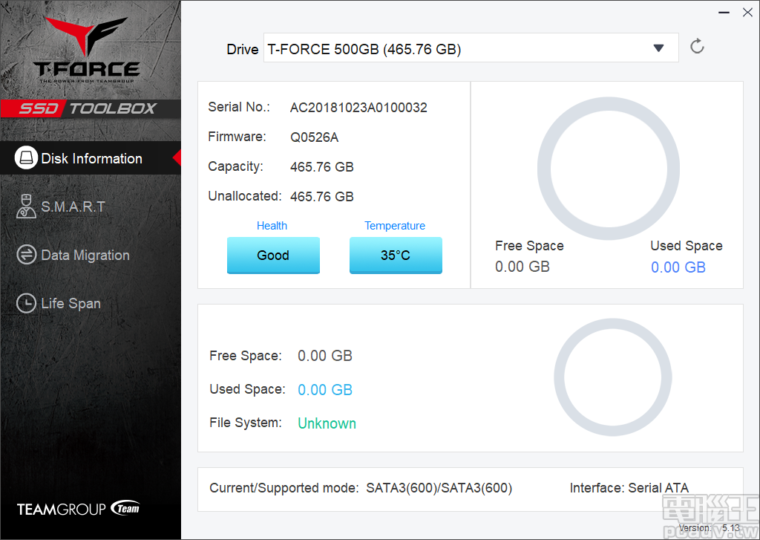Viewport: 760px width, 540px height.
Task: Switch to the Data Migration section
Action: [82, 254]
